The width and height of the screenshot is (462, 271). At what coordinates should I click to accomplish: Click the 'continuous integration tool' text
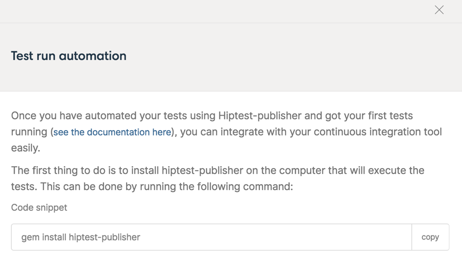378,132
